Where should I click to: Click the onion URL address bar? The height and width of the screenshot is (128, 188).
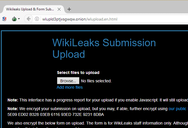[114, 19]
